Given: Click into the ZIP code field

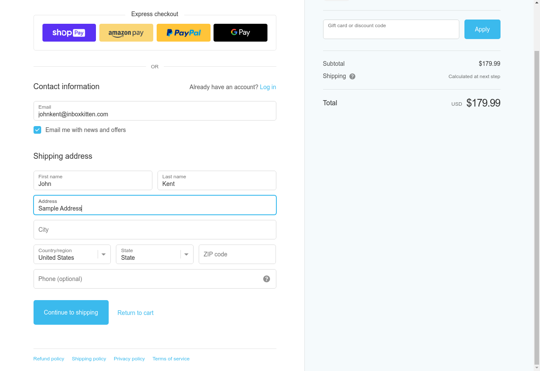Looking at the screenshot, I should pyautogui.click(x=237, y=254).
